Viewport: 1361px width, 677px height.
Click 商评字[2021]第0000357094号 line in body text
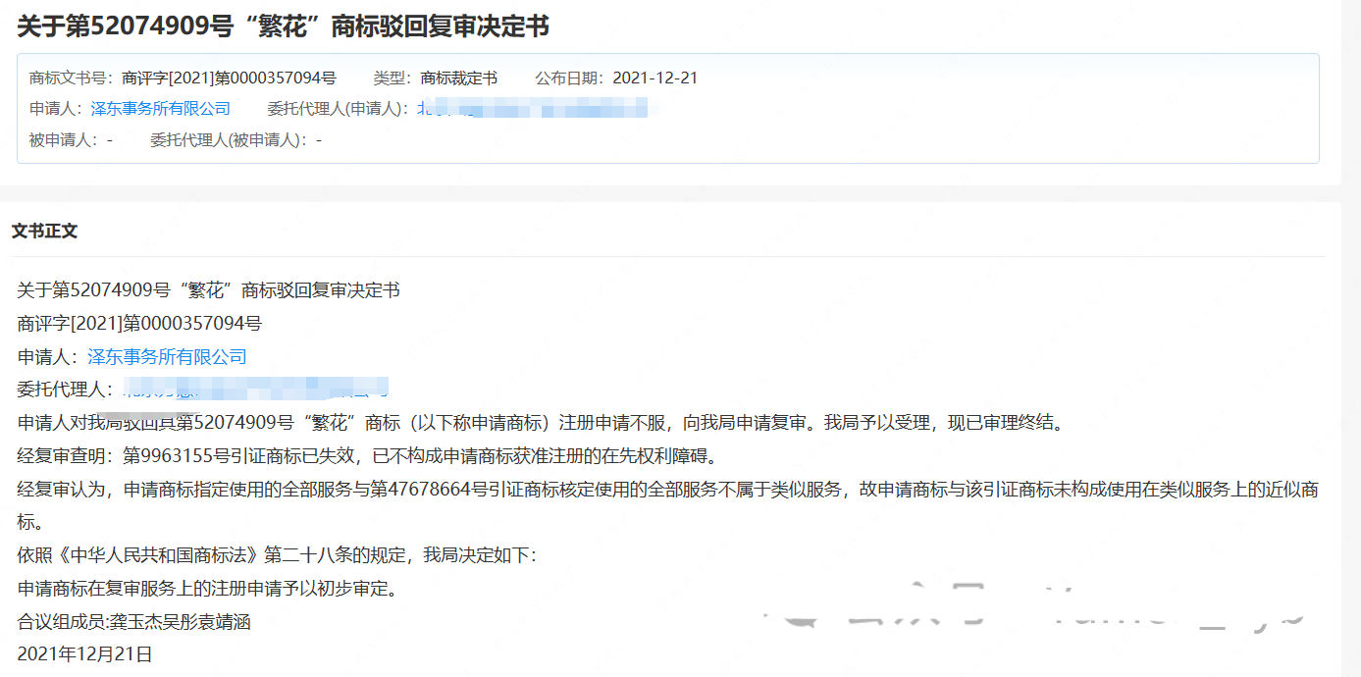pos(140,324)
